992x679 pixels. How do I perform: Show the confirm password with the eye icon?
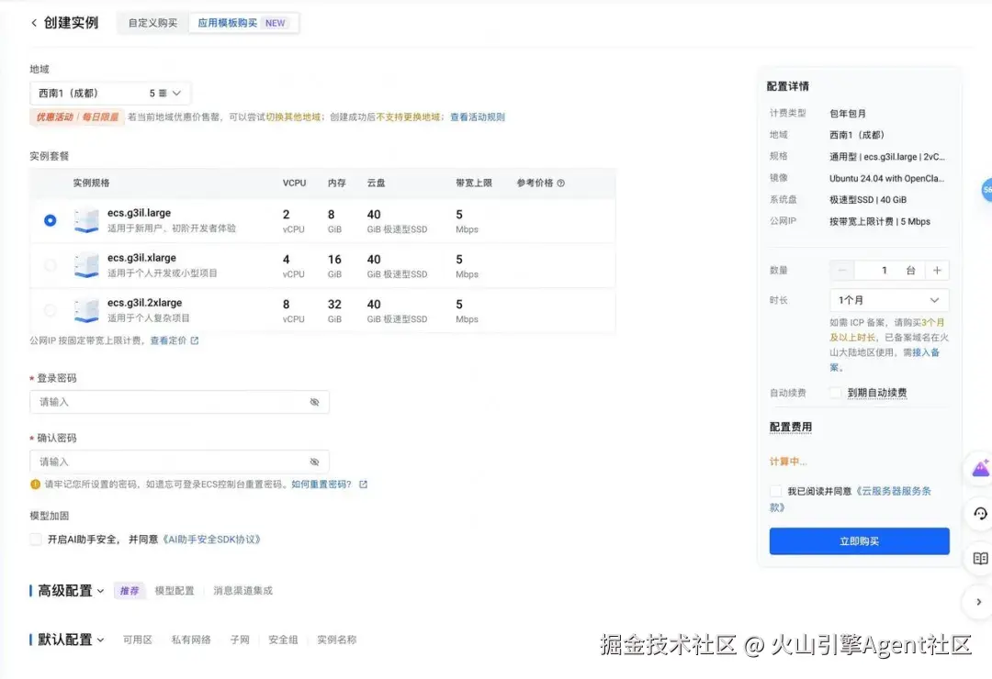313,462
